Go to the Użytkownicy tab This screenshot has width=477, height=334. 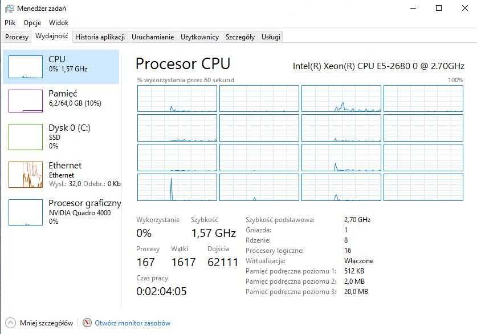tap(199, 37)
